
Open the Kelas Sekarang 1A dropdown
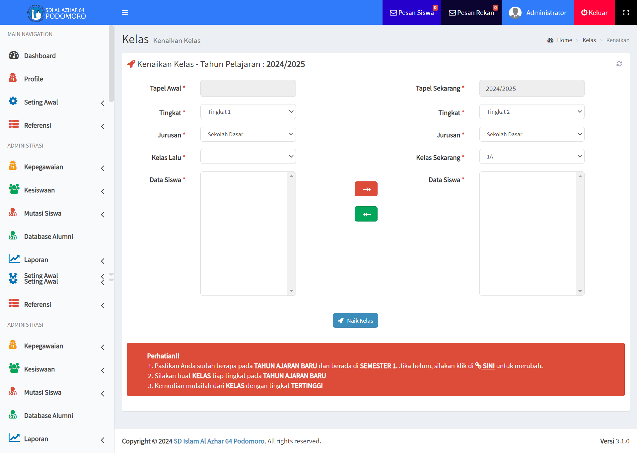[x=531, y=157]
